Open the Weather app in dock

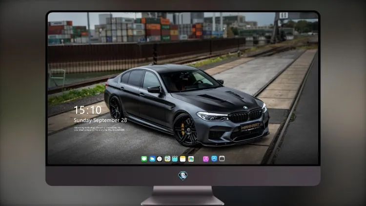152,159
